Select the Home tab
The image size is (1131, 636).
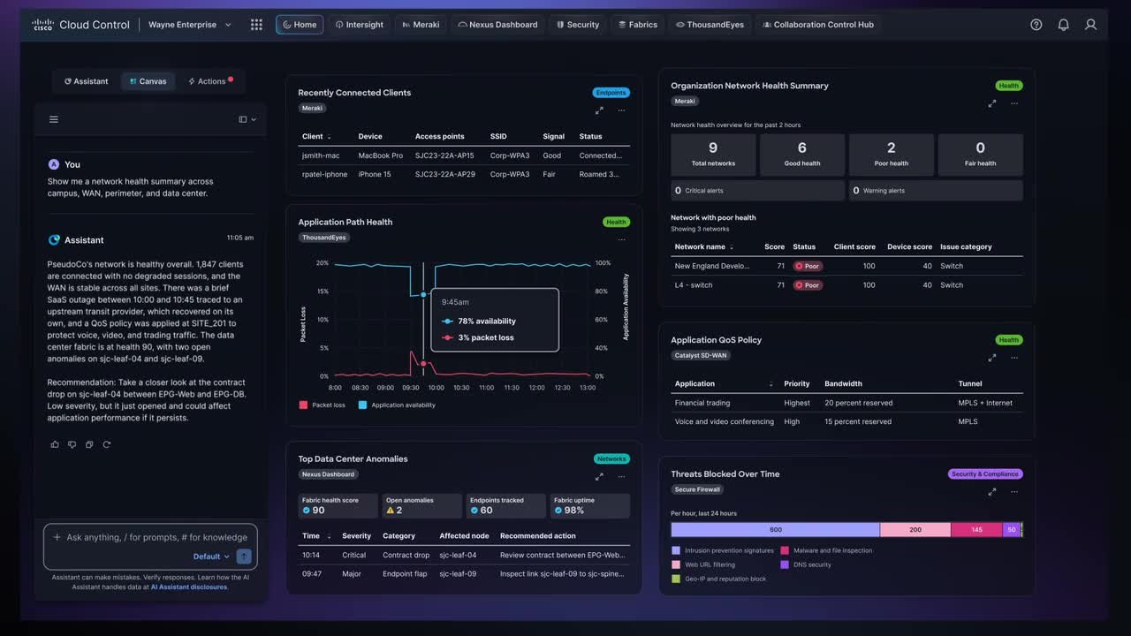pos(300,25)
